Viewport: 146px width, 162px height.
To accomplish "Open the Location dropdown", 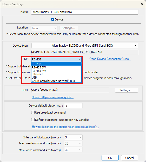I will tap(44, 28).
